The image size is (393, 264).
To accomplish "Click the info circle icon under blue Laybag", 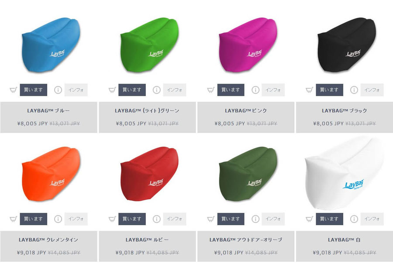I will pos(58,90).
